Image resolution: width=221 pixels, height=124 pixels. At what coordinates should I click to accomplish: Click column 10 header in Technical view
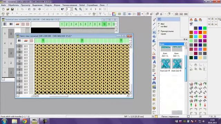[104, 24]
